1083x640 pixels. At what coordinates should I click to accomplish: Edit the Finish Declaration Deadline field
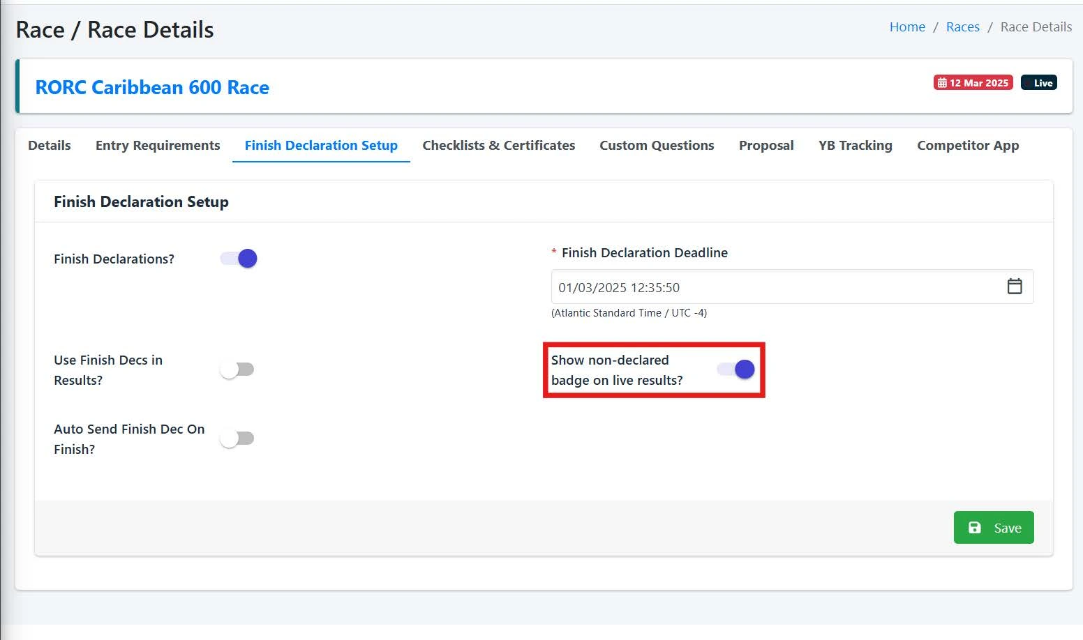[792, 287]
